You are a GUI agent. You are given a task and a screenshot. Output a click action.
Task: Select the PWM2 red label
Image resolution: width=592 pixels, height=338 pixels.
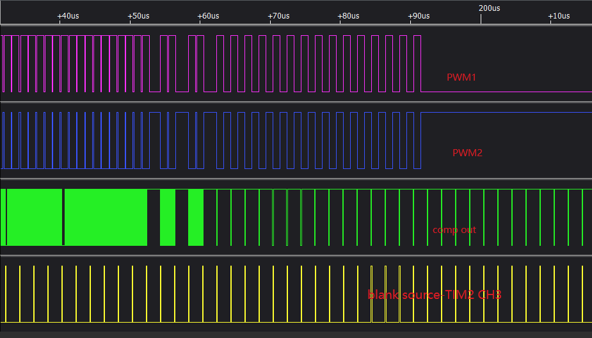(x=467, y=152)
